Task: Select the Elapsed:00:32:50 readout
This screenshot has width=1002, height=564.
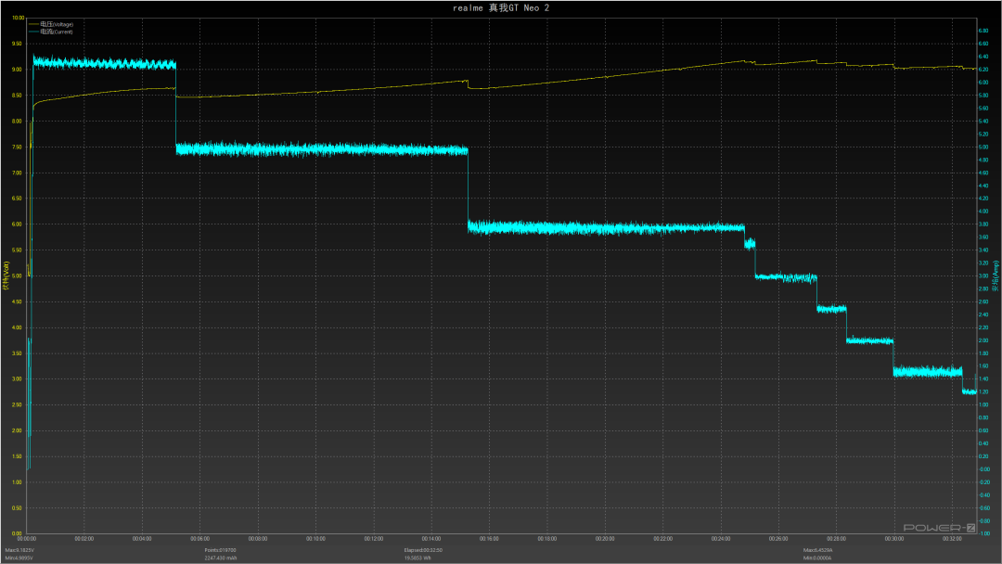Action: tap(423, 550)
